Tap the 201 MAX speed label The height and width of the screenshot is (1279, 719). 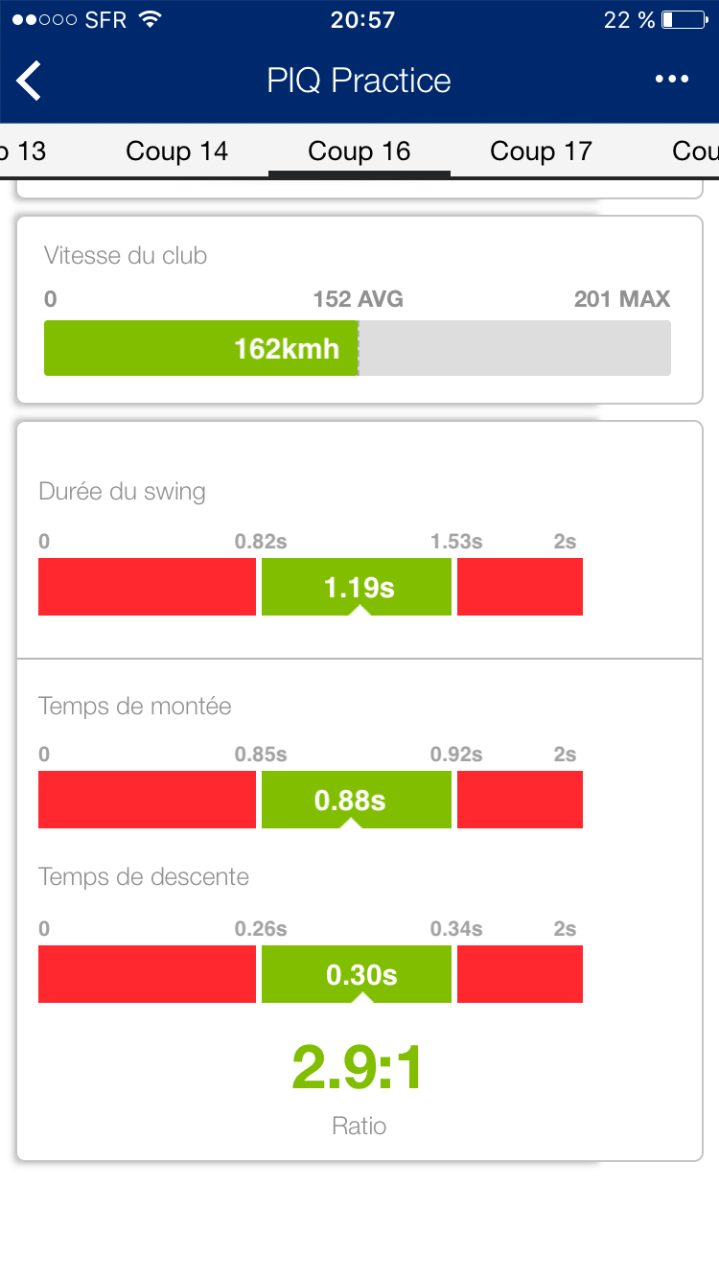pyautogui.click(x=621, y=299)
